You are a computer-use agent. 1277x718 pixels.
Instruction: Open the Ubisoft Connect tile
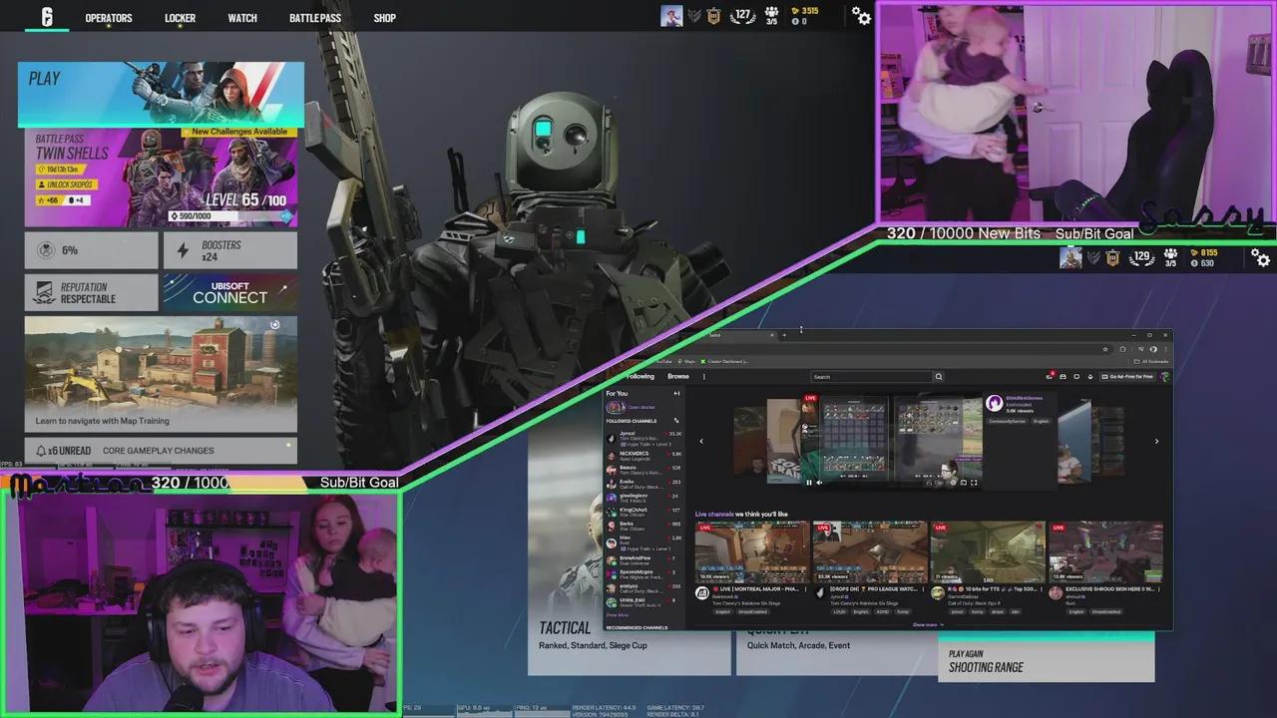pyautogui.click(x=229, y=292)
